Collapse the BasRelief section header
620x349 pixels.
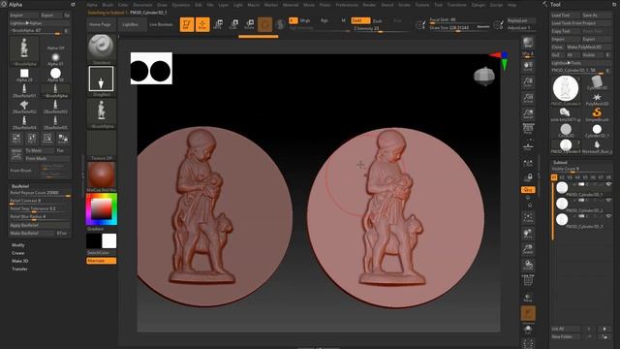[20, 186]
